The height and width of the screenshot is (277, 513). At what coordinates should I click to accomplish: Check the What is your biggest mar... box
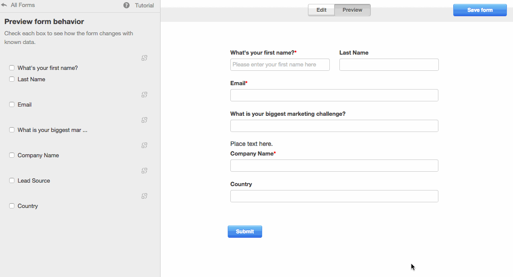pos(12,130)
